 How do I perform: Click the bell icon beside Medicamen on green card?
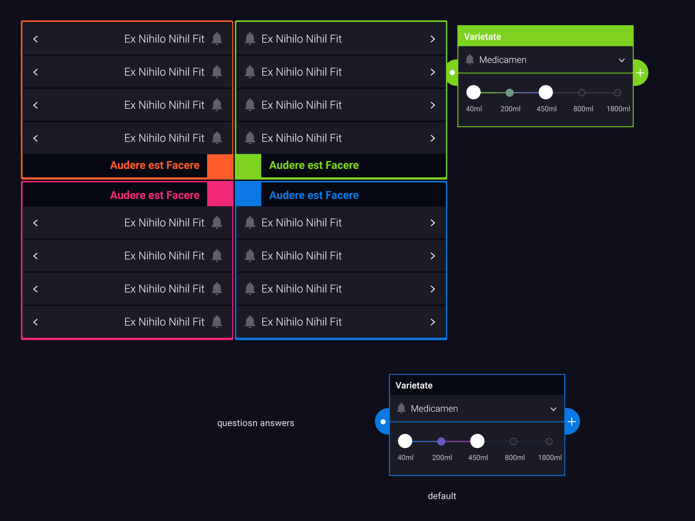click(470, 59)
